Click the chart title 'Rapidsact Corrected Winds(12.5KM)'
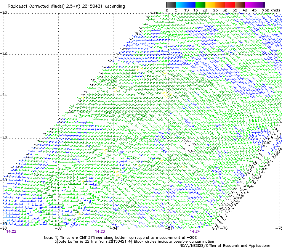This screenshot has height=248, width=282. click(44, 6)
